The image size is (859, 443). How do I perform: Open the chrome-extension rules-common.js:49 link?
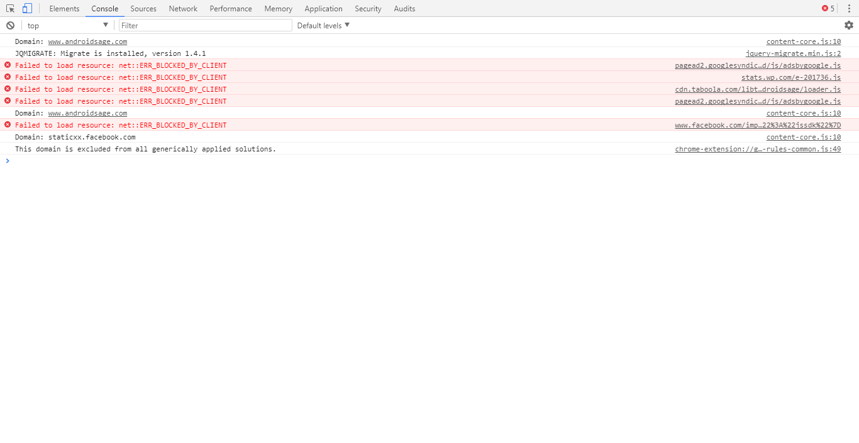(x=758, y=149)
